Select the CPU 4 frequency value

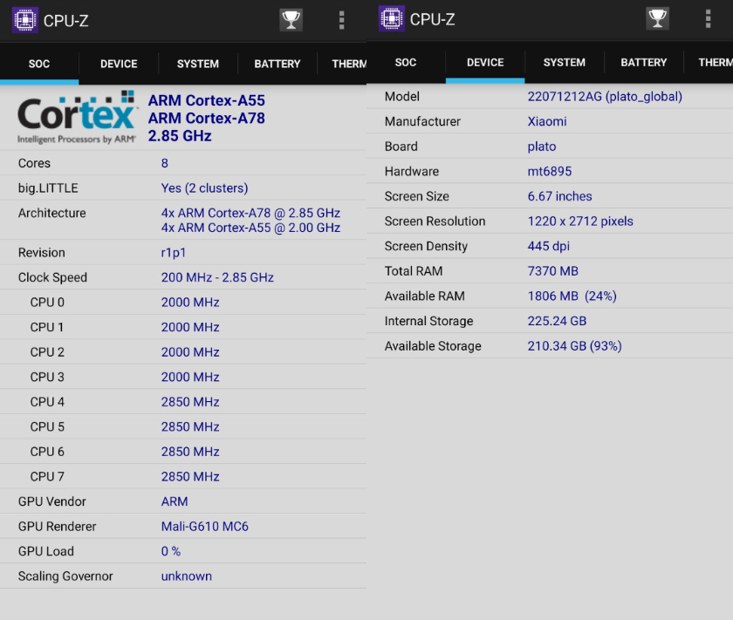pos(190,402)
